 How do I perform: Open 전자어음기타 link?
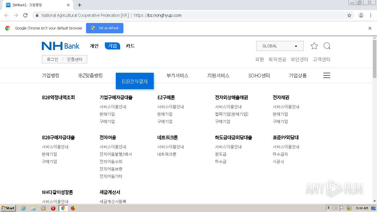tap(111, 176)
